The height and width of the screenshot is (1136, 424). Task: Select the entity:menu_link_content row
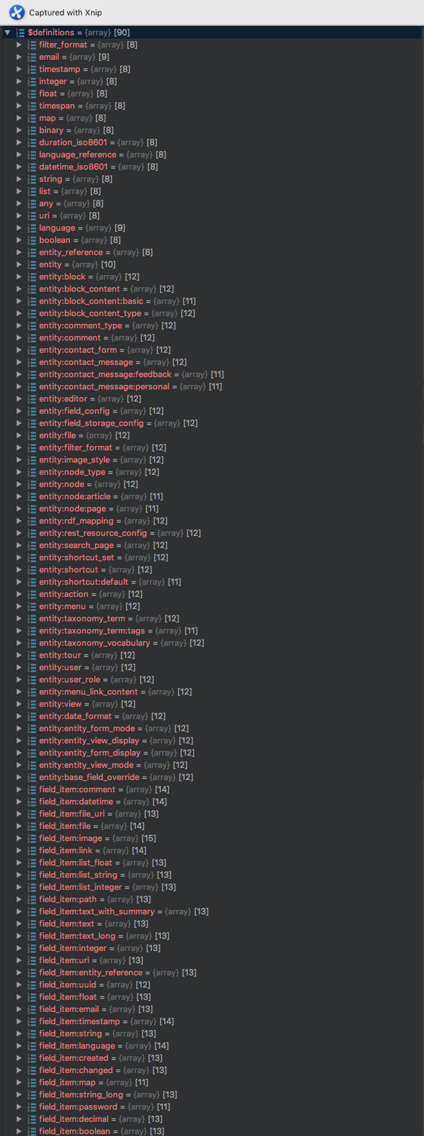[88, 692]
